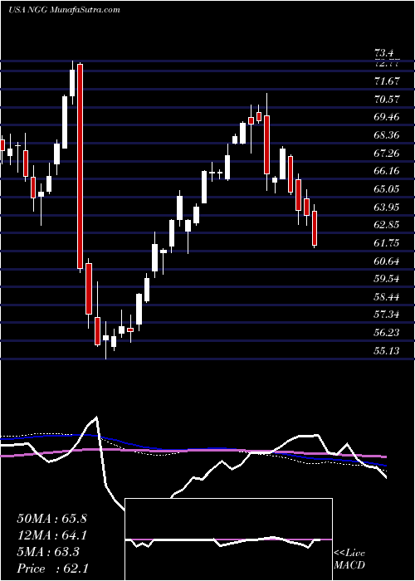The width and height of the screenshot is (415, 581).
Task: Click the 68.36 axis value
Action: point(388,135)
